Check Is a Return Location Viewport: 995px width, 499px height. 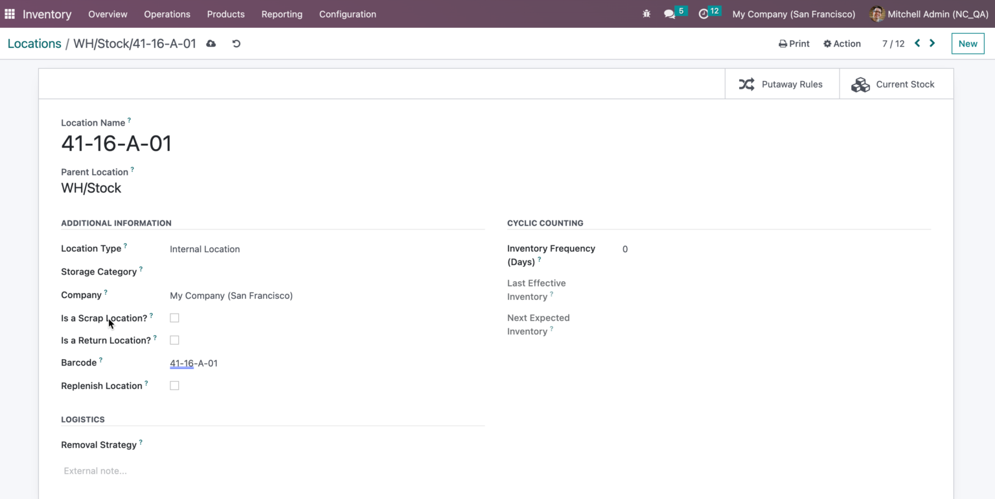(174, 340)
